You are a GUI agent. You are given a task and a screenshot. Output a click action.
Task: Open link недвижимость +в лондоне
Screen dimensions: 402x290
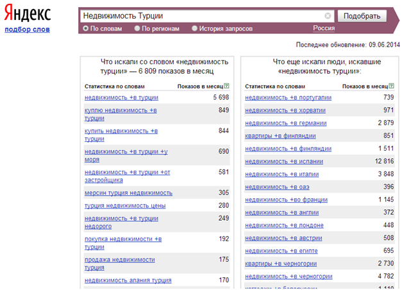(x=284, y=225)
